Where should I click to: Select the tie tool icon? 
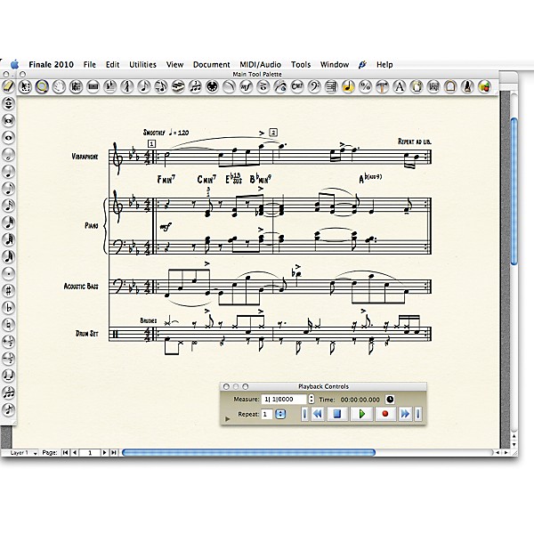tap(9, 376)
